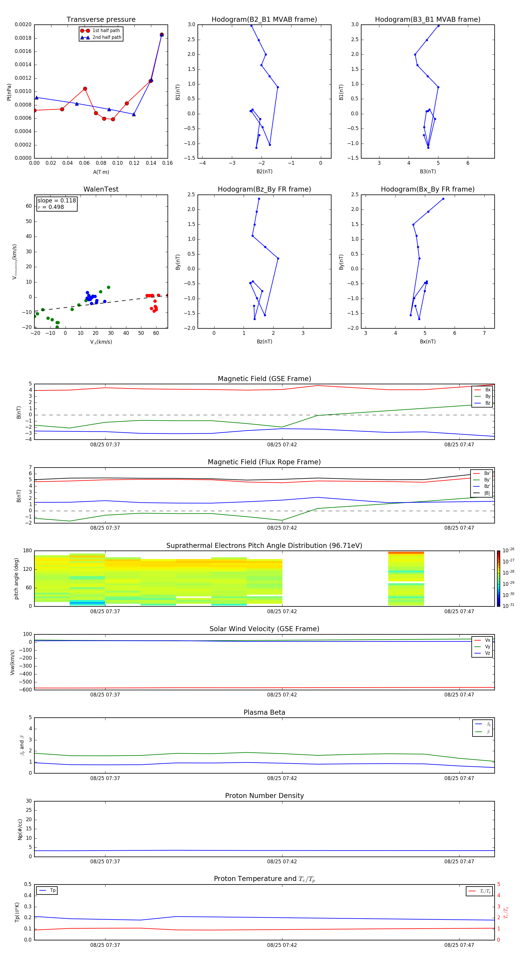Click the red "Te/Tp" right axis label
Viewport: 529px width, 971px height.
pos(506,912)
